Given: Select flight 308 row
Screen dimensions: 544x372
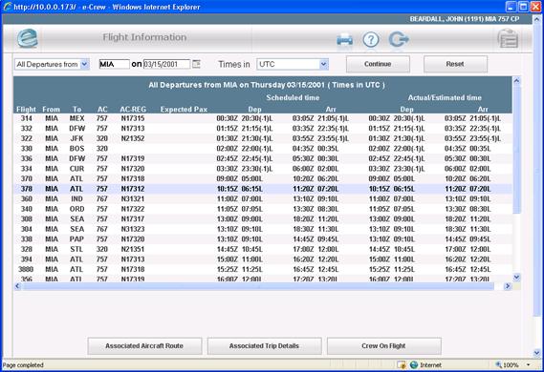Looking at the screenshot, I should tap(263, 218).
